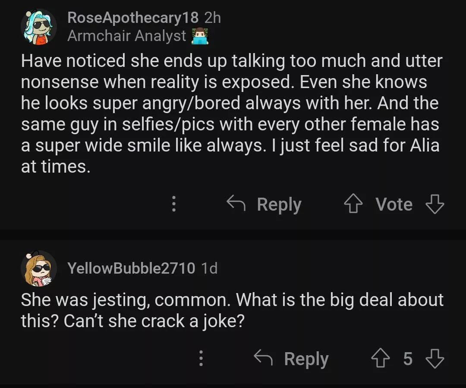Visit the YellowBubble2710 username link
The width and height of the screenshot is (466, 388).
tap(131, 268)
